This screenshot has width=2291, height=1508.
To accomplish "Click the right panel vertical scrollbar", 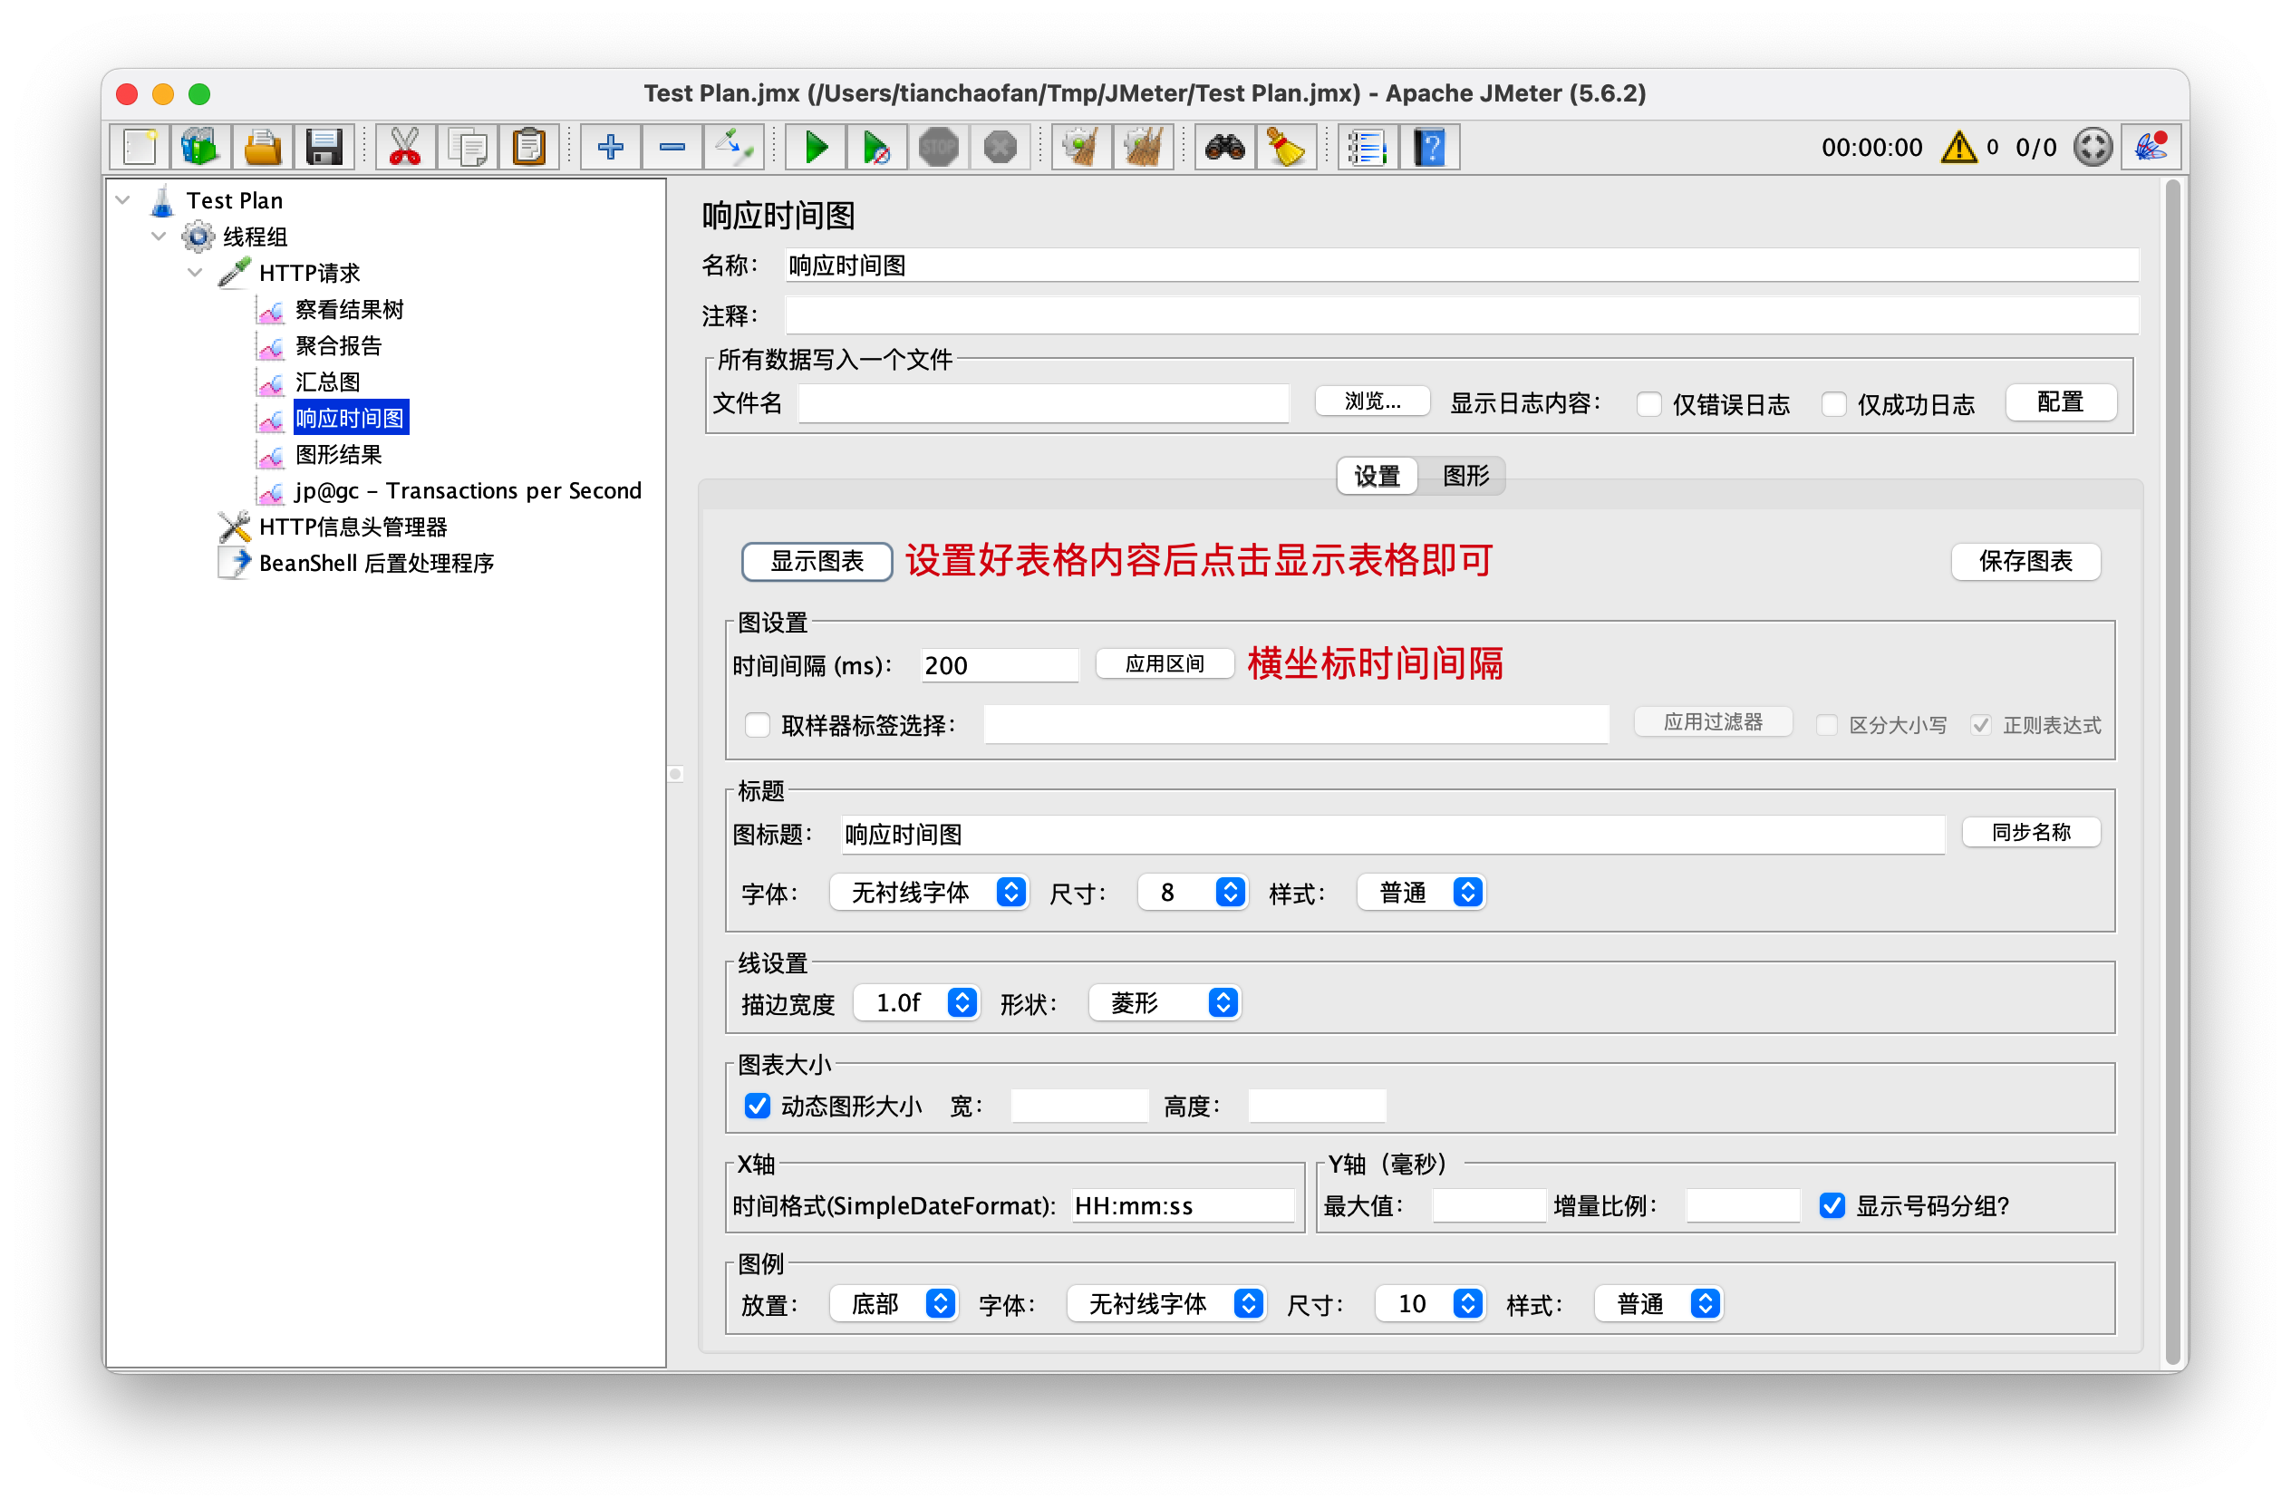I will coord(2171,770).
